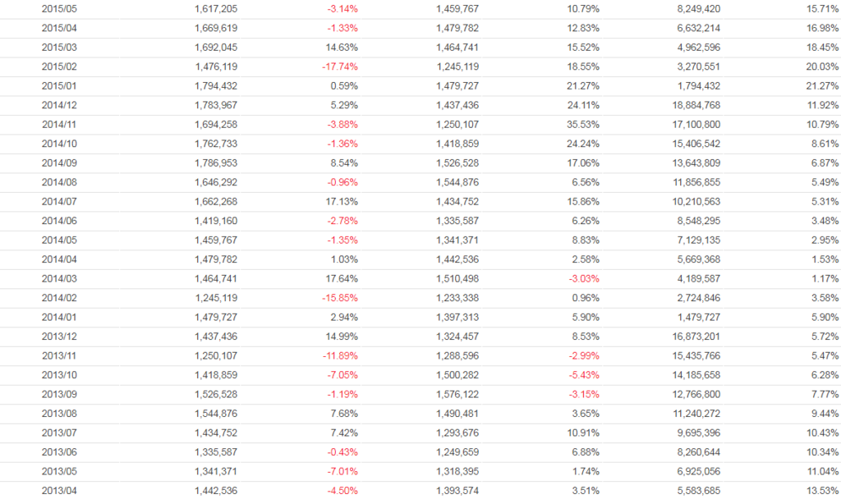Viewport: 841px width, 499px height.
Task: Click the 13.53% percentage cell
Action: pos(823,491)
